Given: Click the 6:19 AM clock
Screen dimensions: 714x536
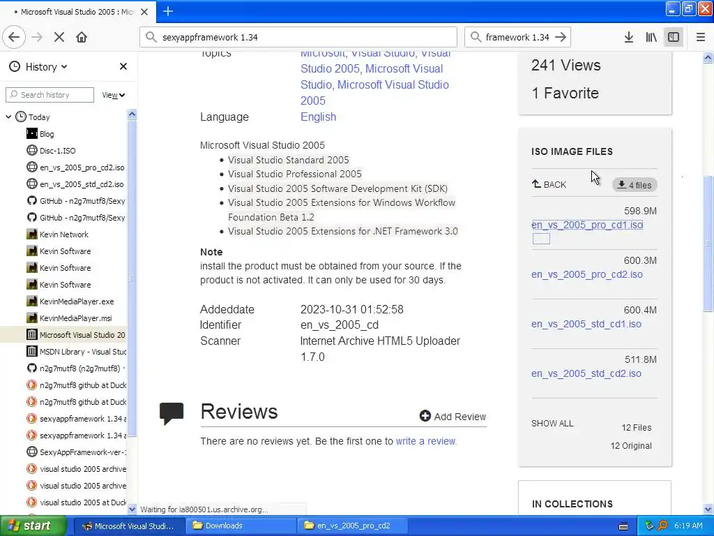Looking at the screenshot, I should [688, 526].
